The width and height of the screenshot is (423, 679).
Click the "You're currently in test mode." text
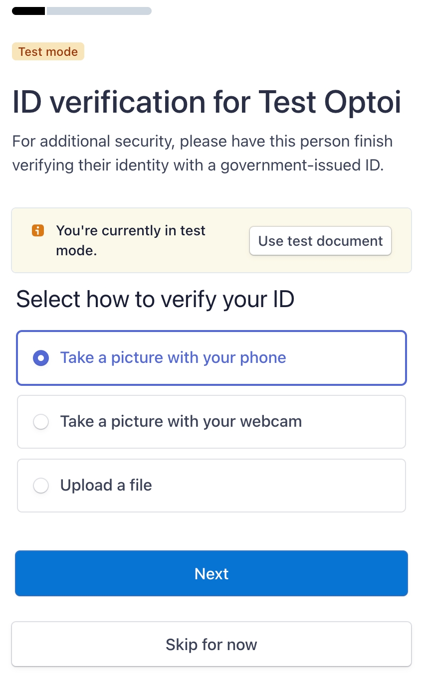131,240
